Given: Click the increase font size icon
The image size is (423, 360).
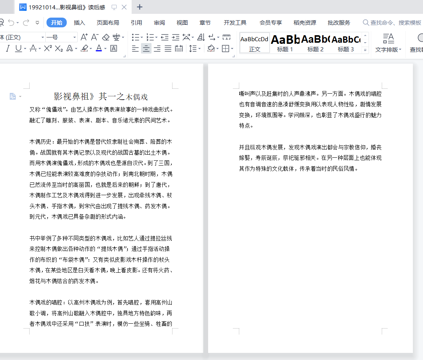Looking at the screenshot, I should 84,37.
